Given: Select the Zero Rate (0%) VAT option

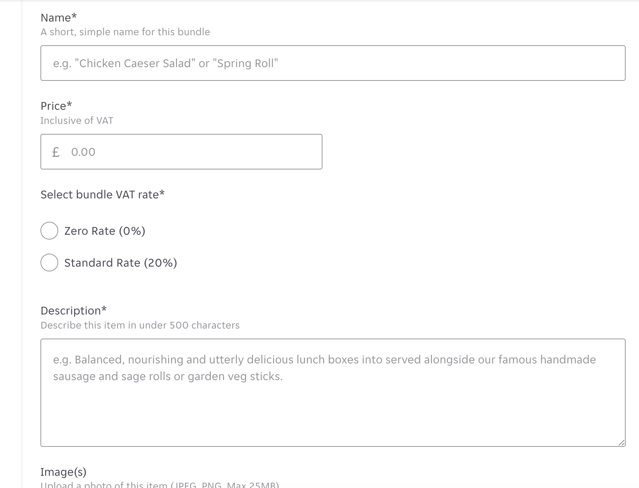Looking at the screenshot, I should [x=105, y=231].
